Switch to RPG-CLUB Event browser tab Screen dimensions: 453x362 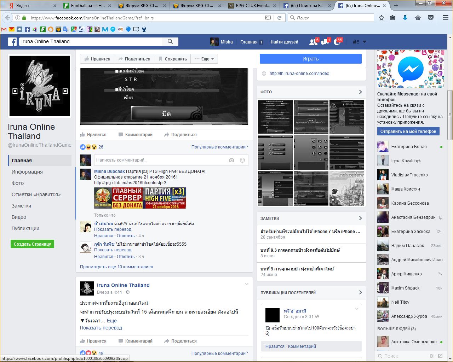pyautogui.click(x=253, y=5)
